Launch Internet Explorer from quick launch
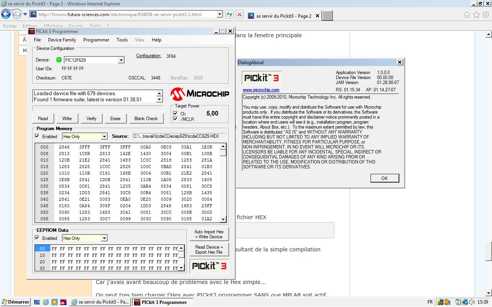Image resolution: width=492 pixels, height=307 pixels. [x=46, y=302]
